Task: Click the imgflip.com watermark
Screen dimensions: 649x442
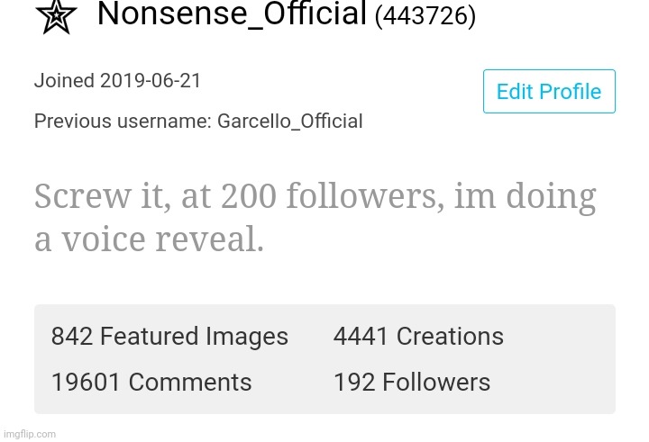Action: (x=28, y=434)
